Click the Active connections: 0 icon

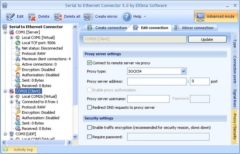point(18,64)
